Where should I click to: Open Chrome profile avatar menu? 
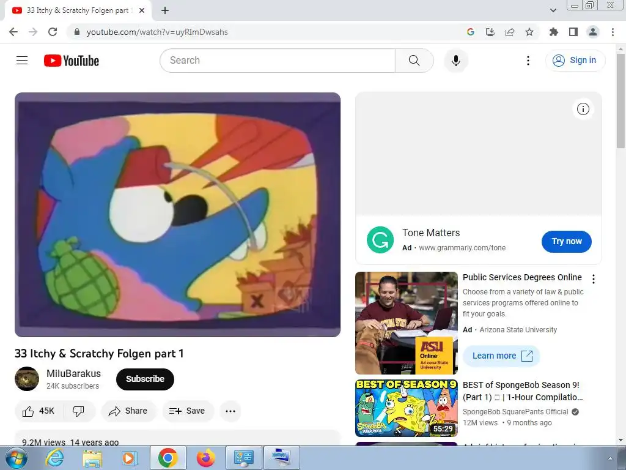point(593,32)
